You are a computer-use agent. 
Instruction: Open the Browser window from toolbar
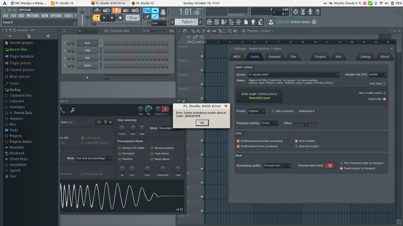pos(231,22)
